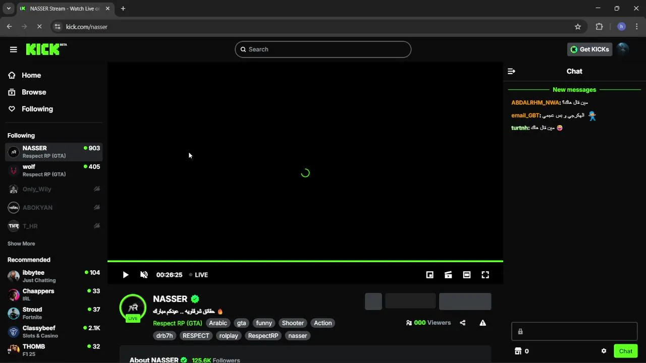Screen dimensions: 646x363
Task: Select the RESPECT tag
Action: pos(196,336)
